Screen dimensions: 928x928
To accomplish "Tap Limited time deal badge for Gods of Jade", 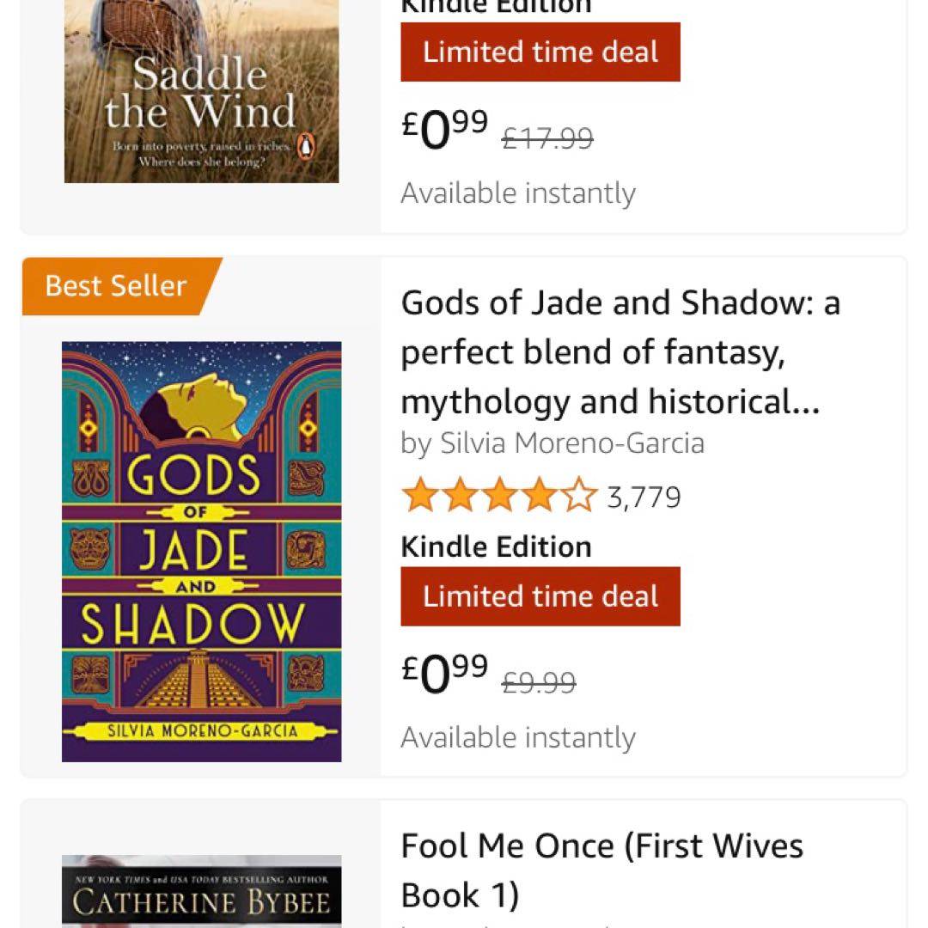I will (x=540, y=596).
